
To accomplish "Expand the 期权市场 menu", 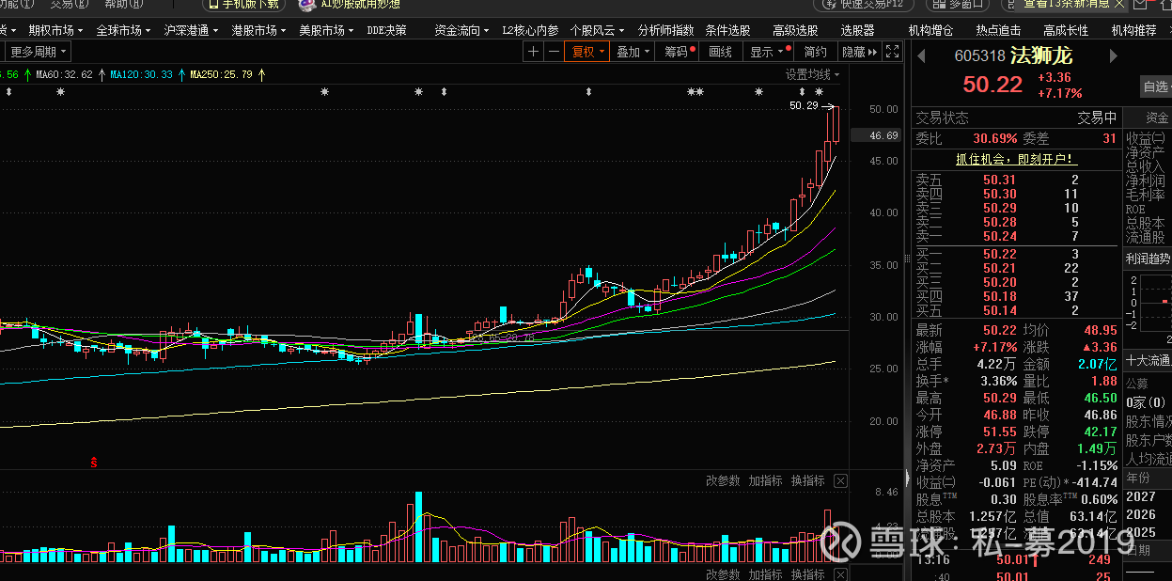I will pos(55,30).
